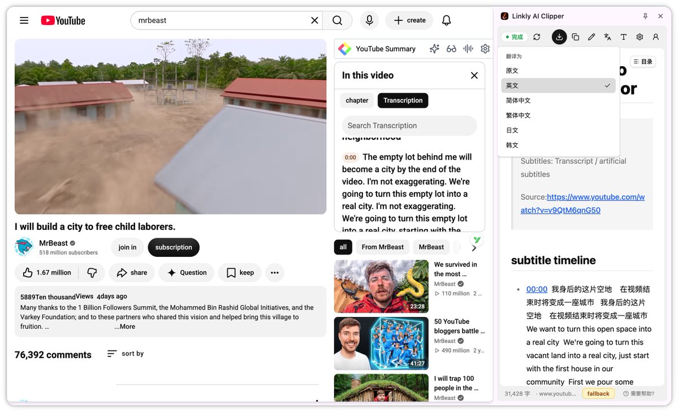
Task: Open Linkly settings gear icon
Action: [x=640, y=37]
